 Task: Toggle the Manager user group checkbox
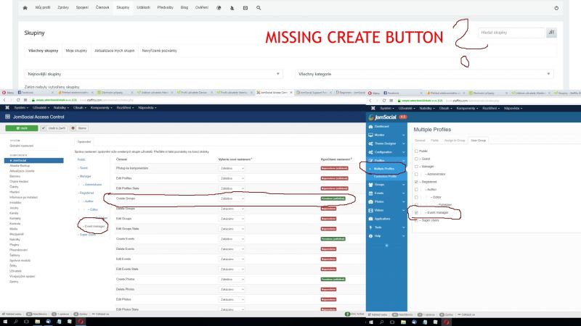click(416, 167)
